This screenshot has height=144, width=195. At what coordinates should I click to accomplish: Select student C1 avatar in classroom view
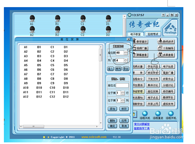tap(83, 18)
